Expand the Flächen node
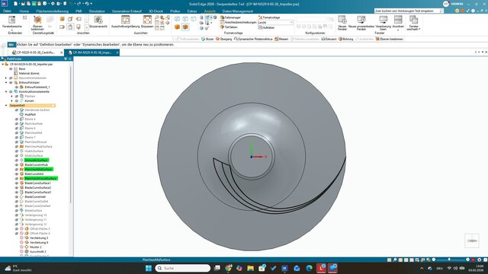Image resolution: width=488 pixels, height=274 pixels. (12, 97)
